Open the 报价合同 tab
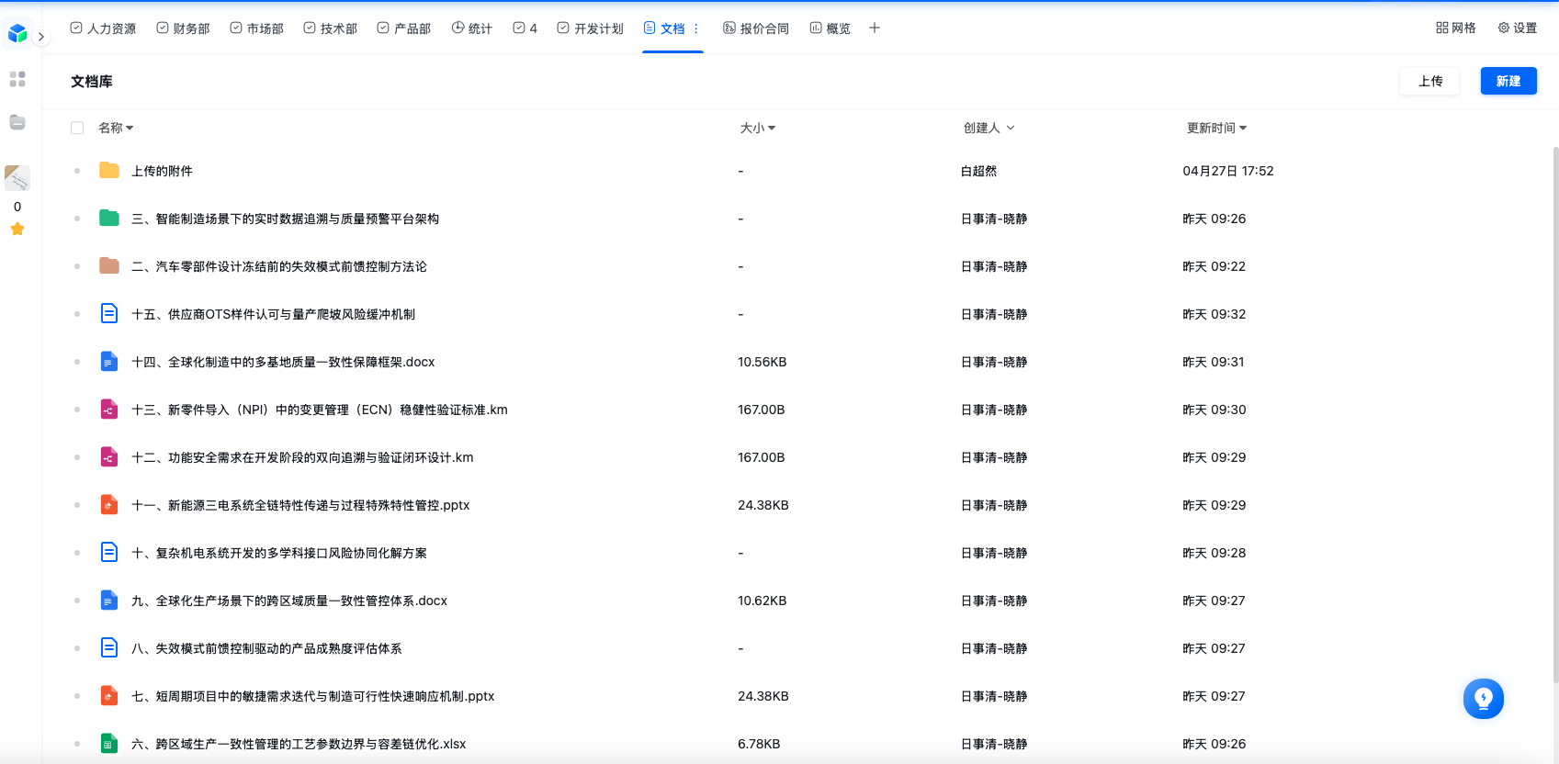 [x=756, y=28]
